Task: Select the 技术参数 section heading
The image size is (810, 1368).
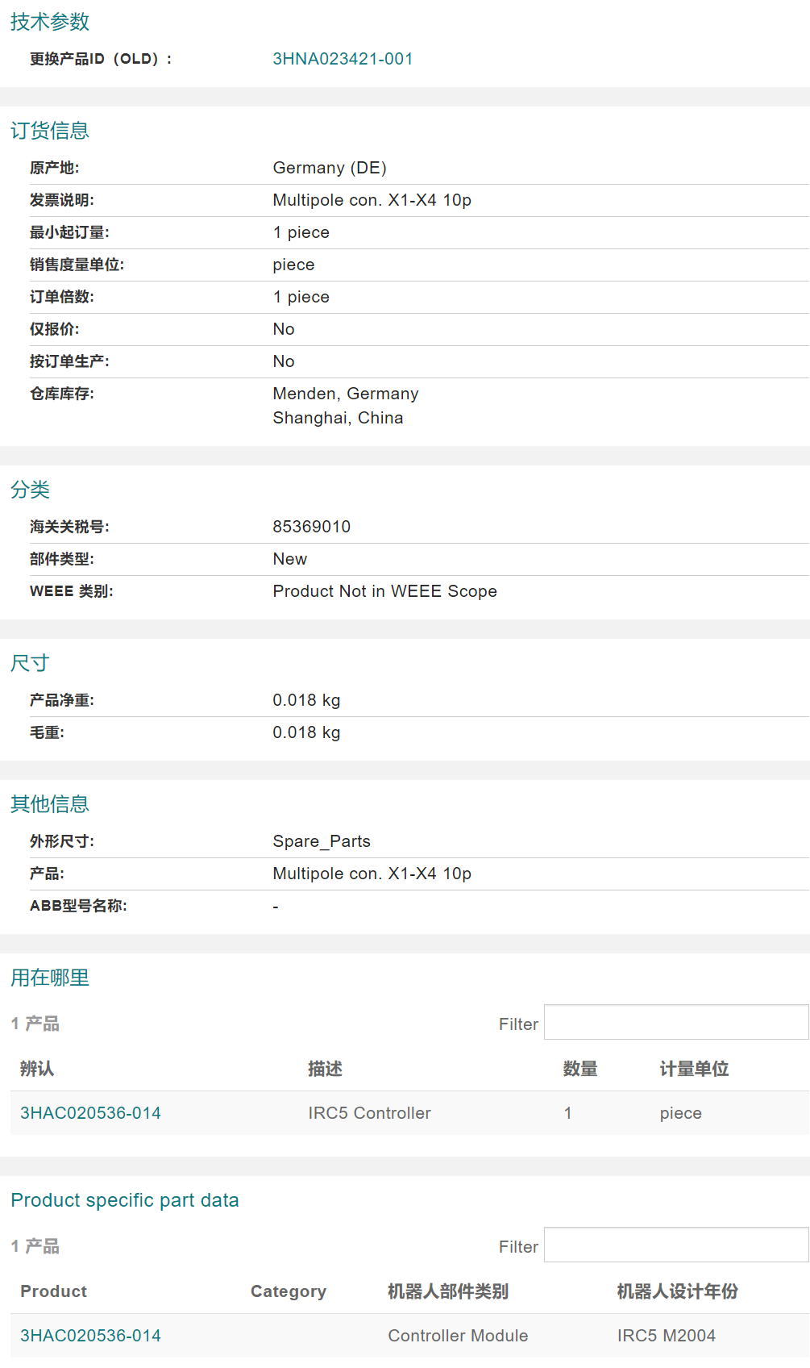Action: point(50,22)
